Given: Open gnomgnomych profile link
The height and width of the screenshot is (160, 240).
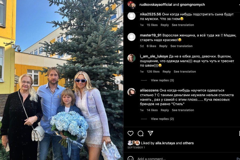Looking at the screenshot, I should [192, 5].
